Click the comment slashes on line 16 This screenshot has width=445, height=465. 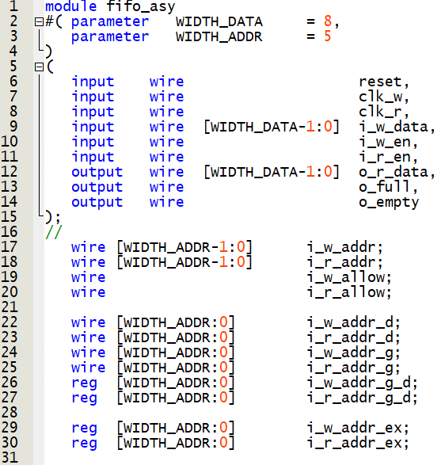[x=54, y=232]
